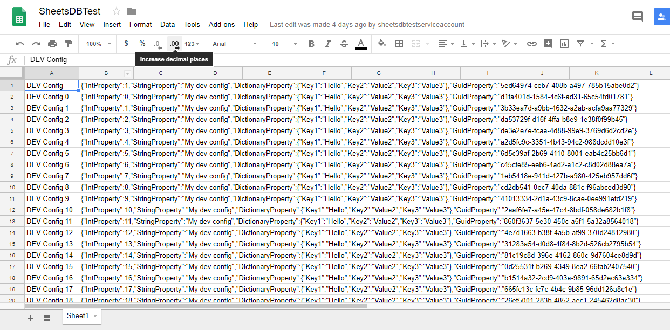
Task: Select the Format as currency icon
Action: [126, 44]
